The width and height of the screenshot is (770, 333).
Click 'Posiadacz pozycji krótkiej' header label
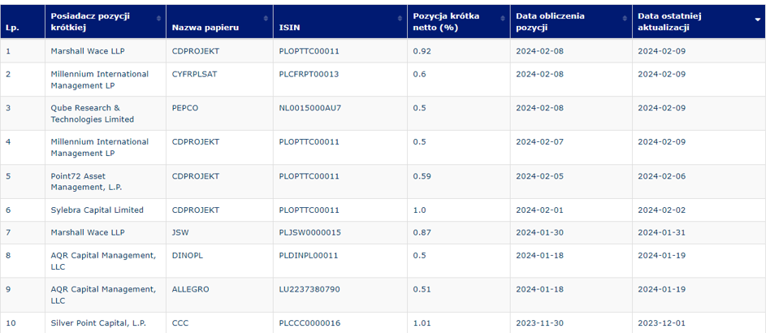click(90, 22)
